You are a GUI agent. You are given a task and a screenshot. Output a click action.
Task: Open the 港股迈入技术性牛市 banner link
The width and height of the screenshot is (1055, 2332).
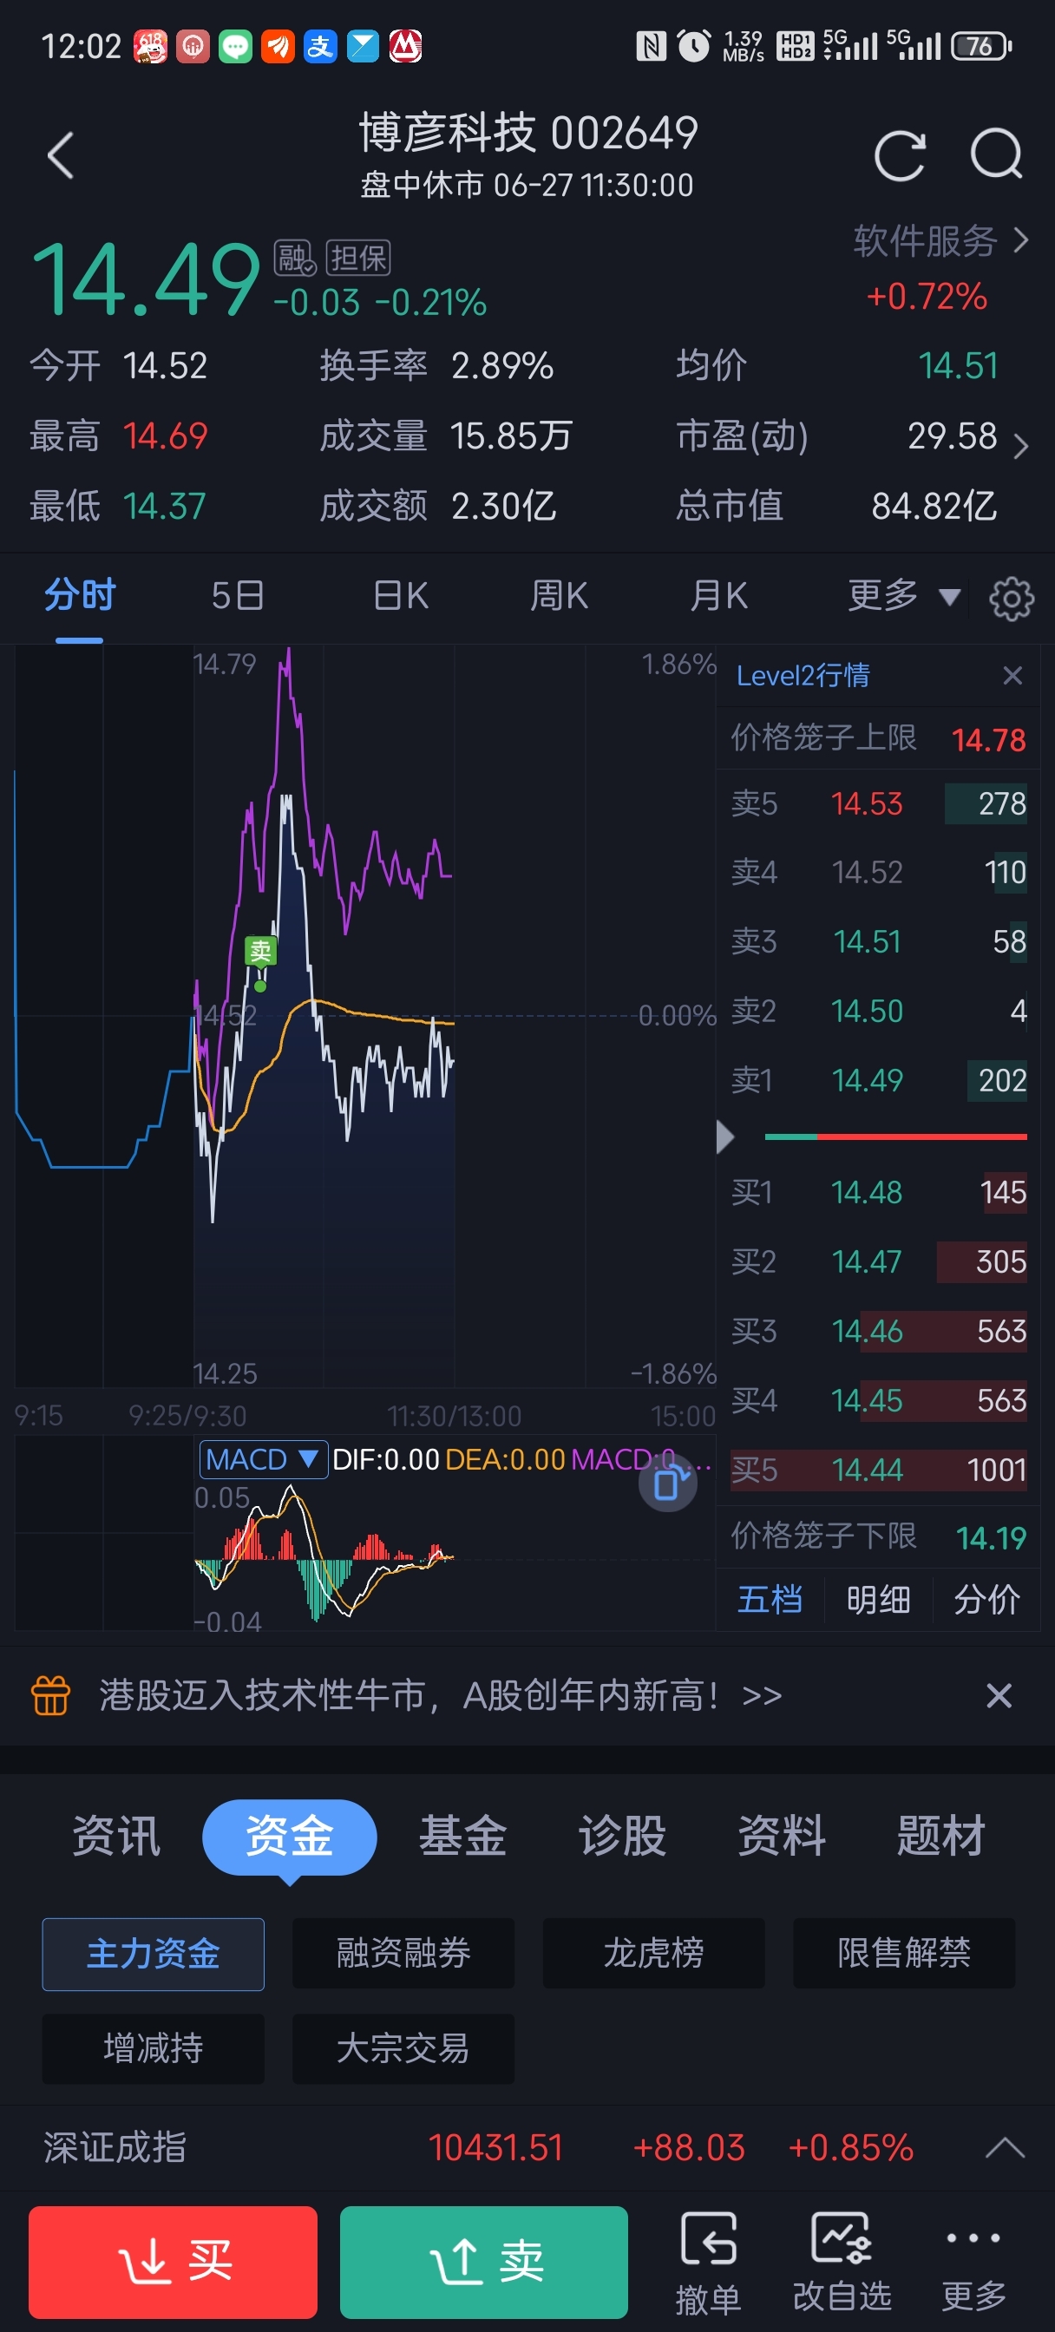tap(440, 1694)
